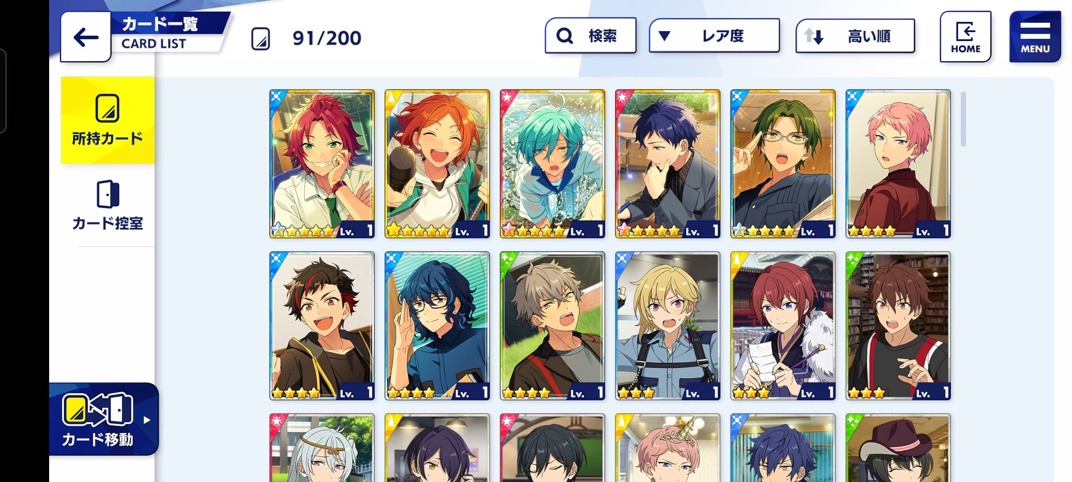Toggle sort order 高い順

(855, 36)
